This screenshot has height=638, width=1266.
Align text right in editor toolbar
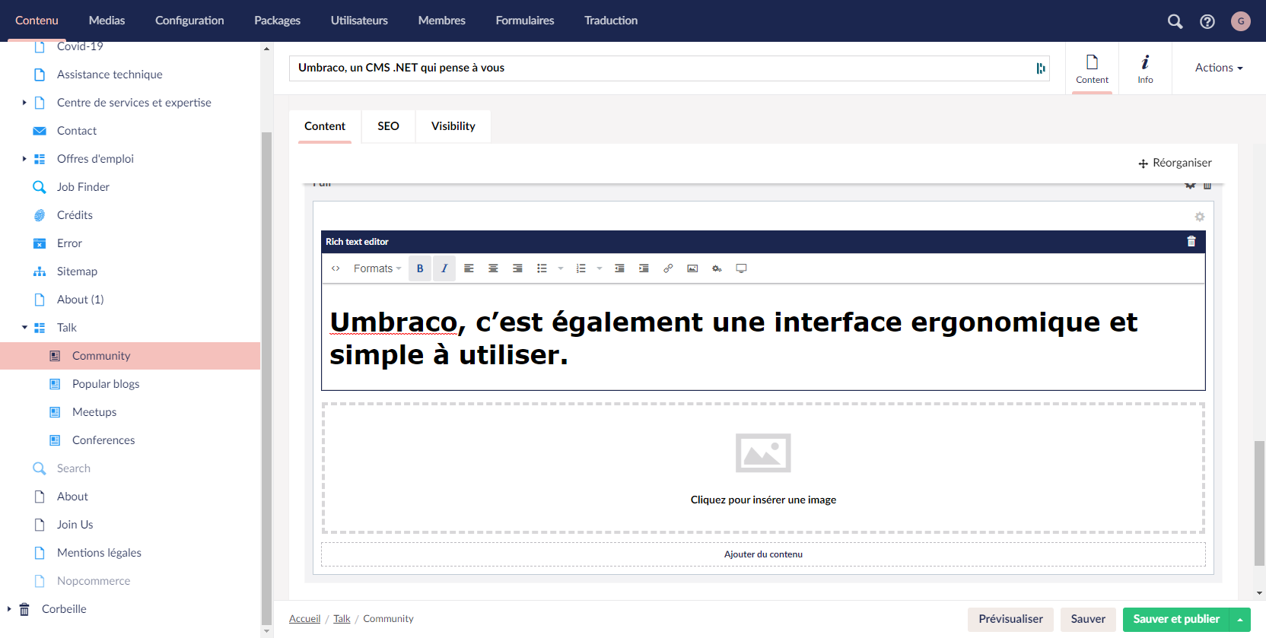pos(517,268)
